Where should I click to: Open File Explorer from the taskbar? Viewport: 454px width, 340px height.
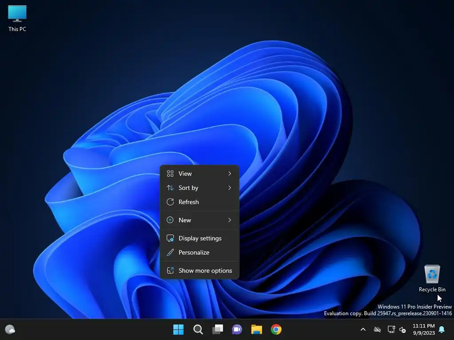257,329
